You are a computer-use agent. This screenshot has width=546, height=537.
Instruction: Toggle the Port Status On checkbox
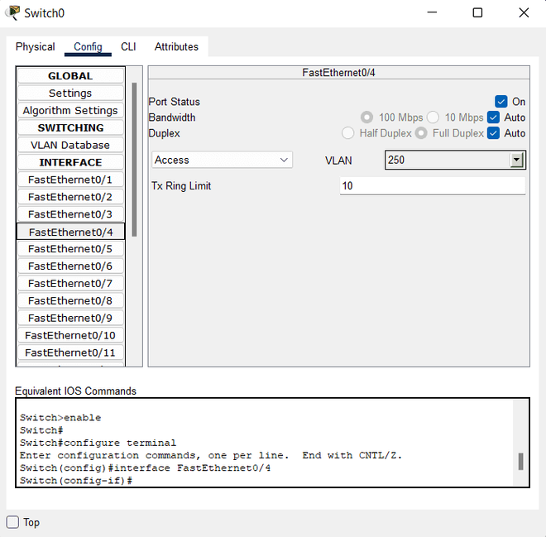coord(500,102)
